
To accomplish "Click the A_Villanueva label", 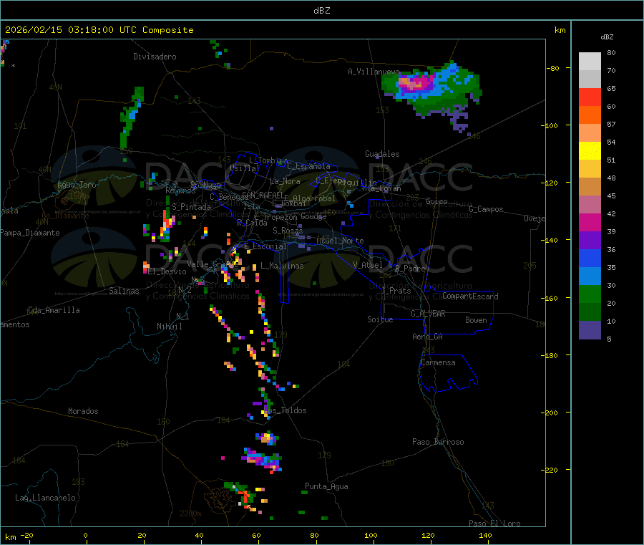I will pyautogui.click(x=374, y=72).
